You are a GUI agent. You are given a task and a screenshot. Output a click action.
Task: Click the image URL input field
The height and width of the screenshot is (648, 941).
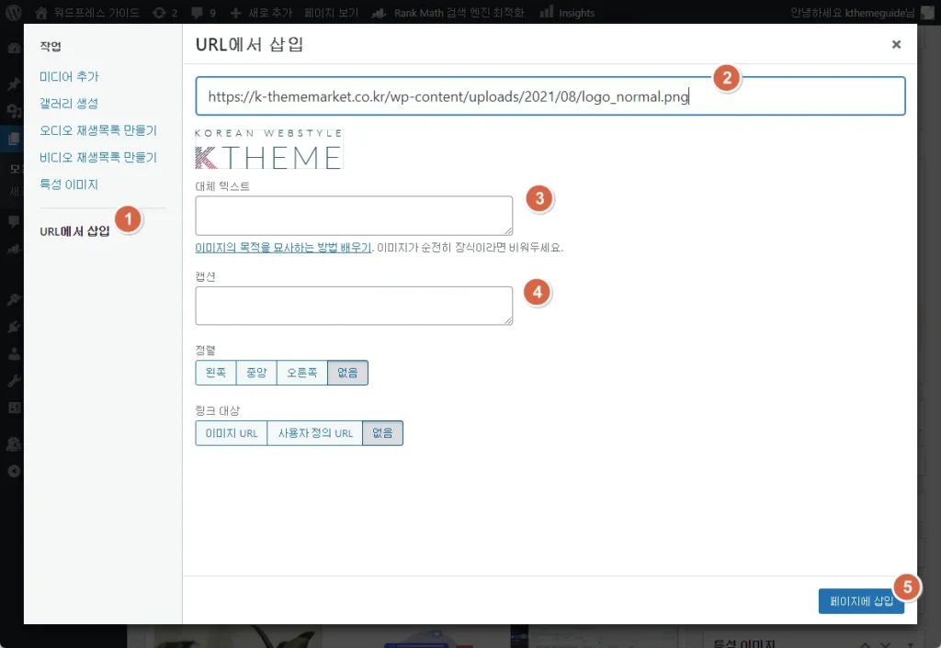[x=550, y=95]
